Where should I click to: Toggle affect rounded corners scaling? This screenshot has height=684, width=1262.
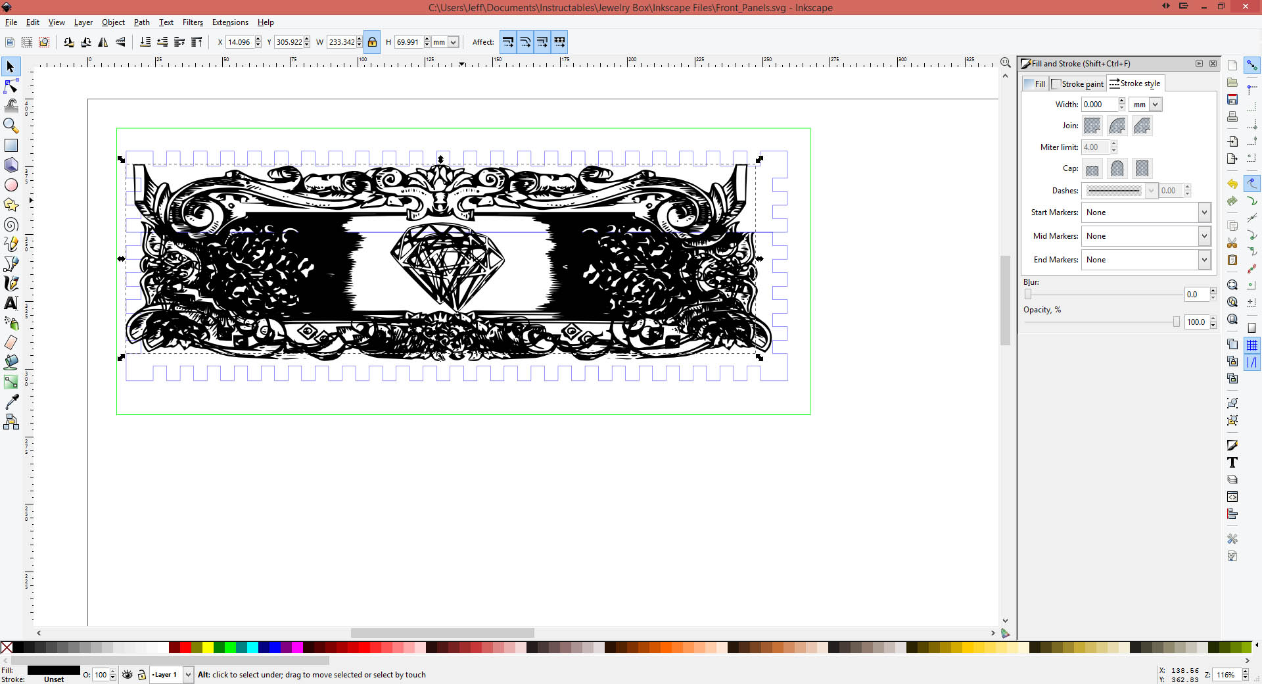tap(525, 42)
